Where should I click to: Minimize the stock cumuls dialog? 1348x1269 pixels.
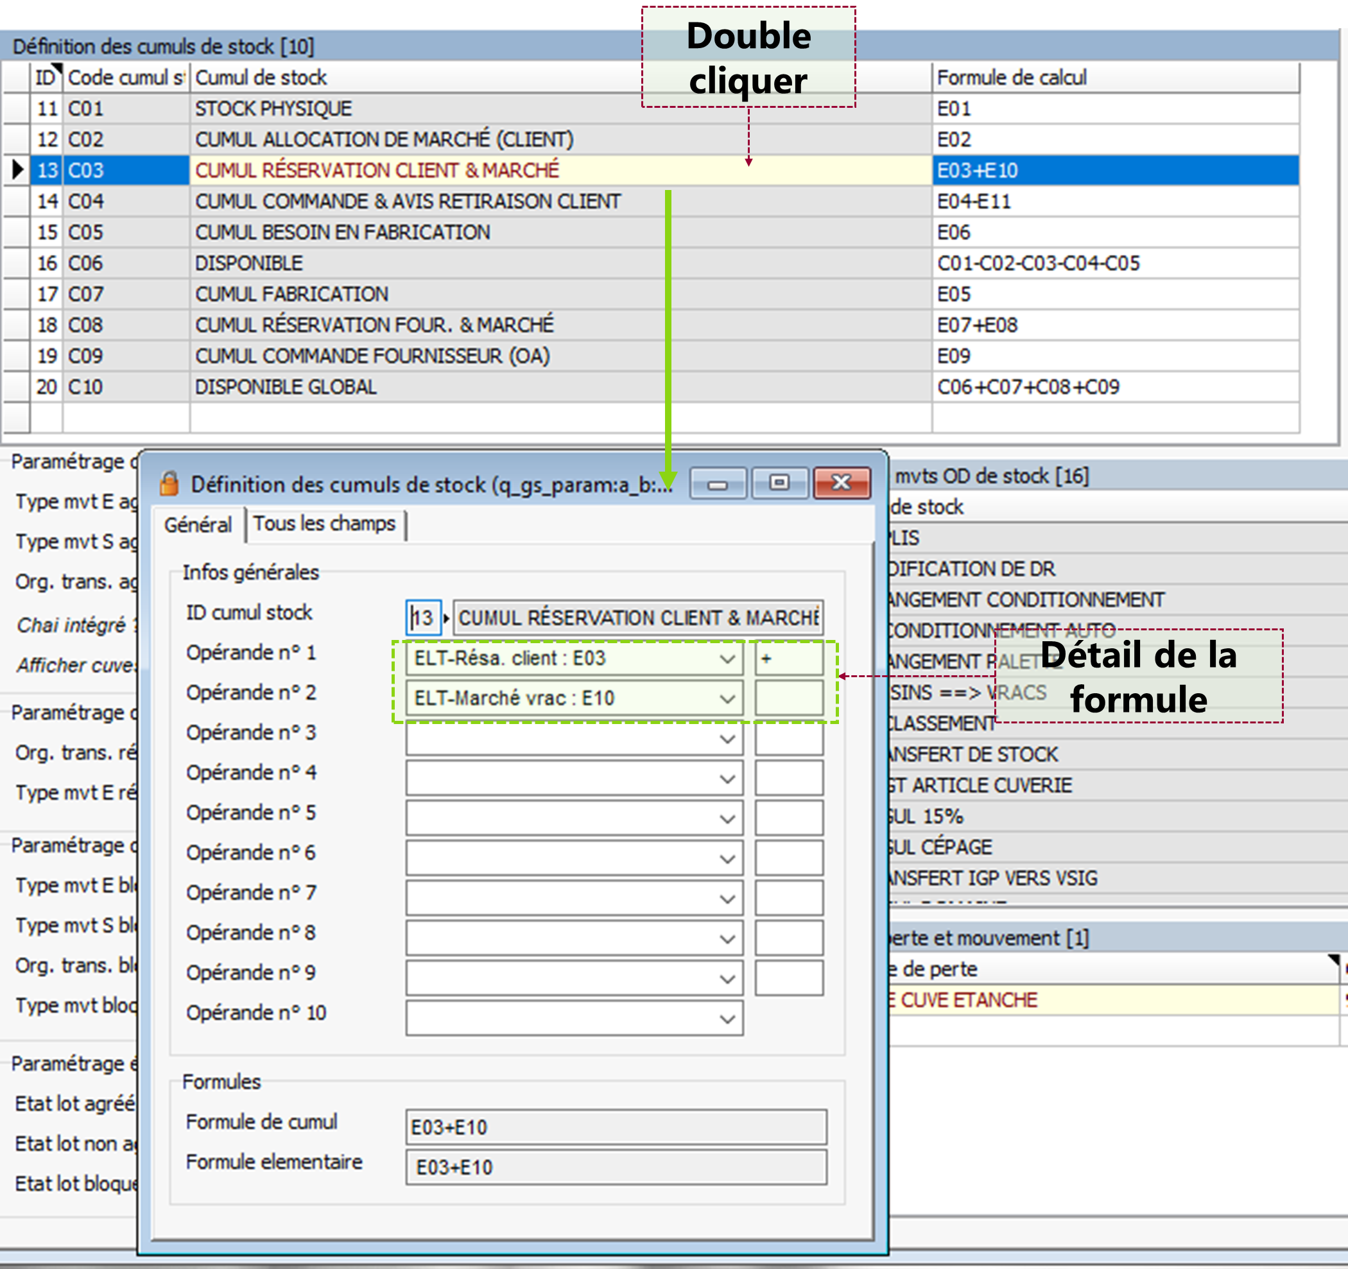718,483
